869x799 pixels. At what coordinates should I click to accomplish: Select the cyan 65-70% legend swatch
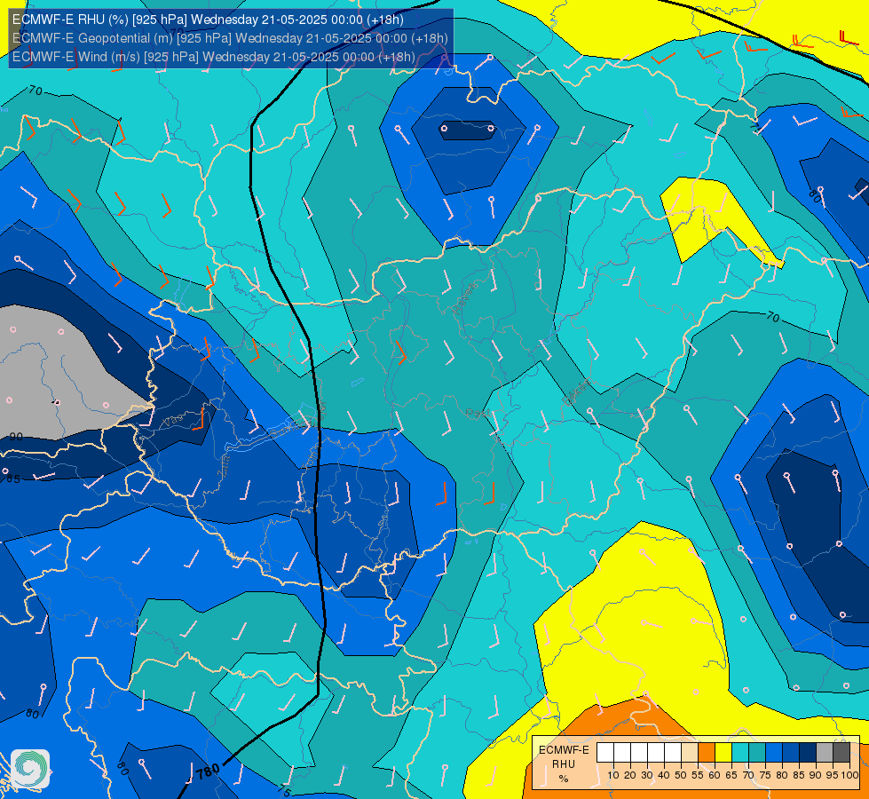tap(740, 753)
